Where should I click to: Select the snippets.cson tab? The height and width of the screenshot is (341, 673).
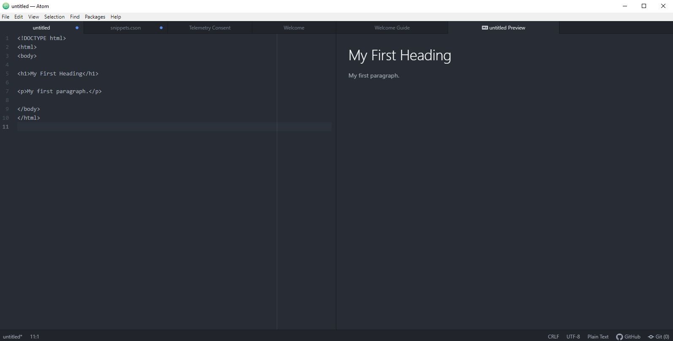pos(125,28)
